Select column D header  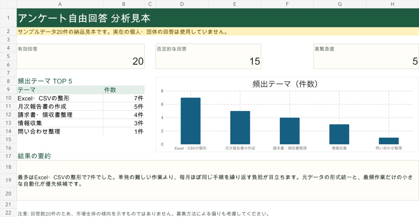pyautogui.click(x=182, y=4)
